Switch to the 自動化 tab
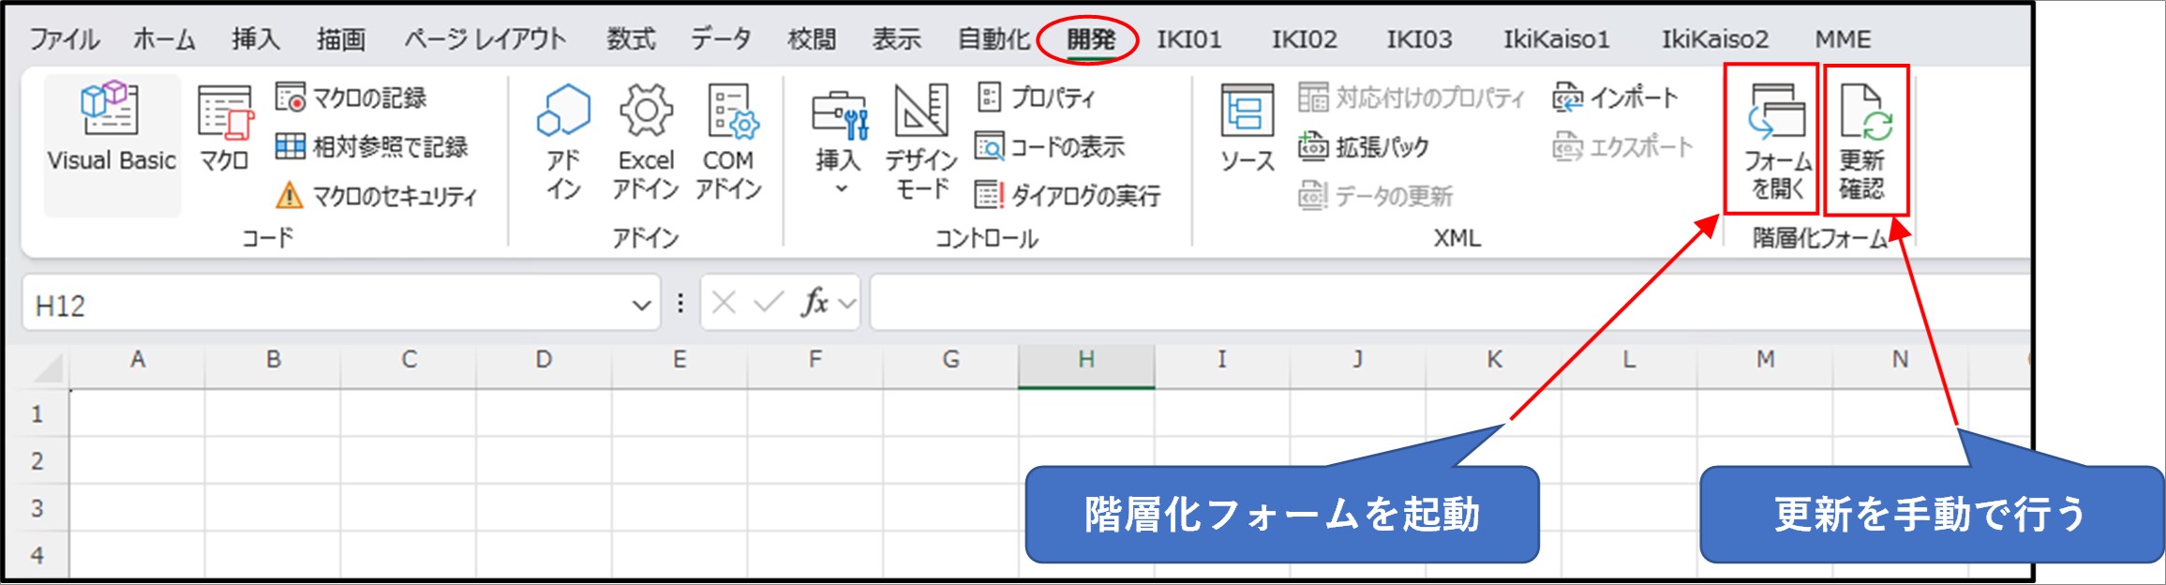The height and width of the screenshot is (585, 2166). (x=993, y=39)
